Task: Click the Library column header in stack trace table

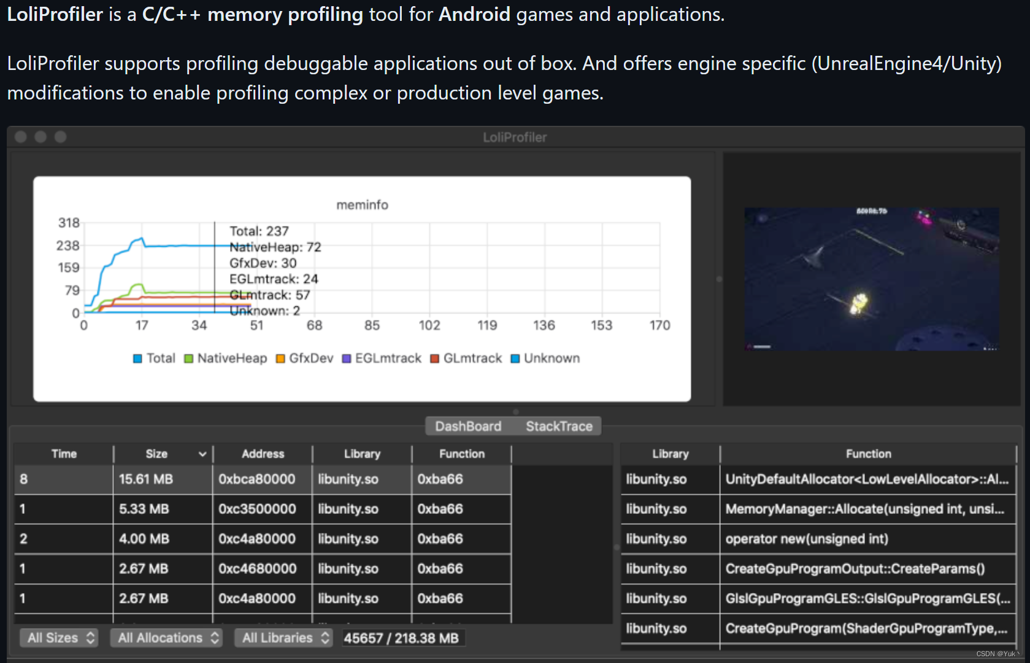Action: coord(670,454)
